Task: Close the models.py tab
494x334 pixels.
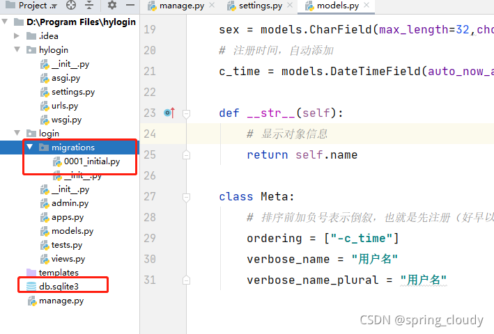Action: (x=366, y=6)
